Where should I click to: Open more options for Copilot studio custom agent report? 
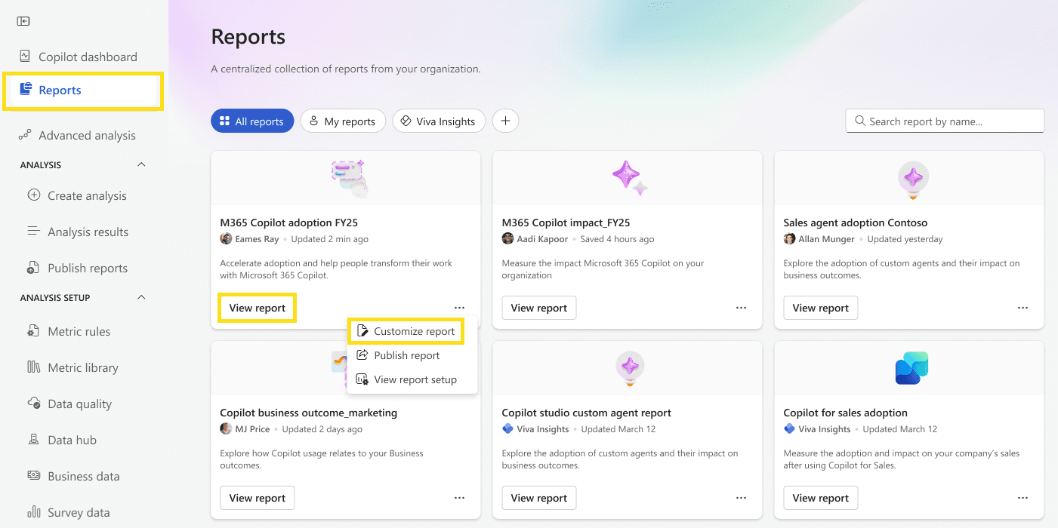click(741, 498)
